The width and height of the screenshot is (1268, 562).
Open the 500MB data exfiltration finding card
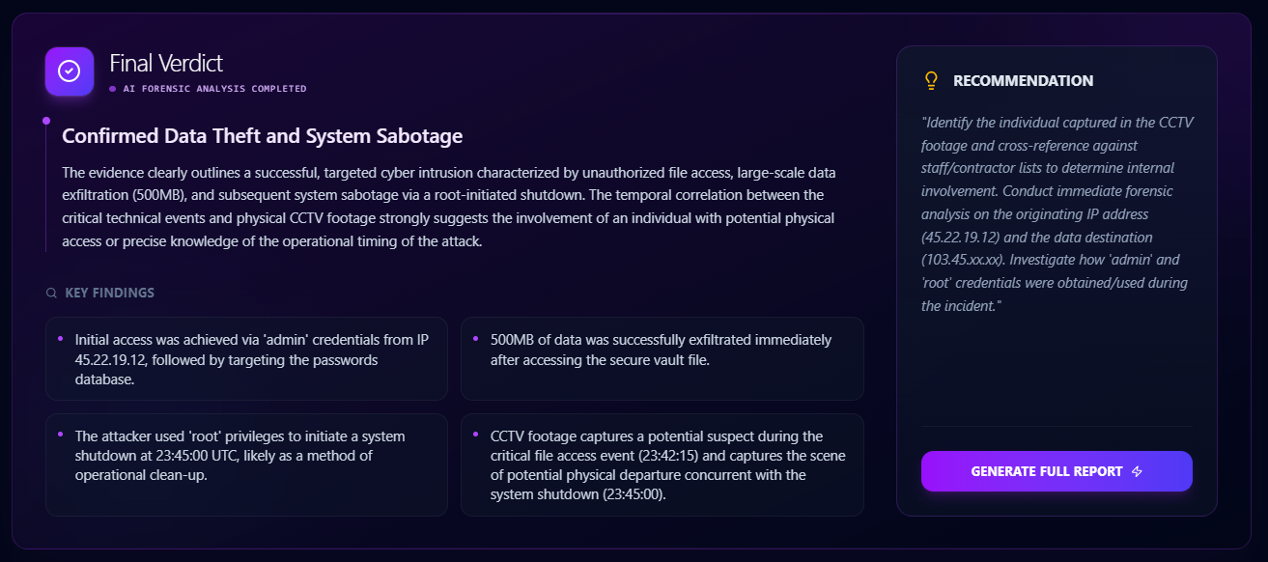662,358
